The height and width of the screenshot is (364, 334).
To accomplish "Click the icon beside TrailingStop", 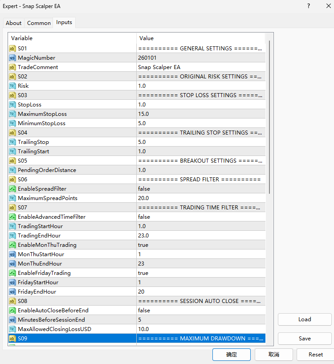I will [12, 142].
